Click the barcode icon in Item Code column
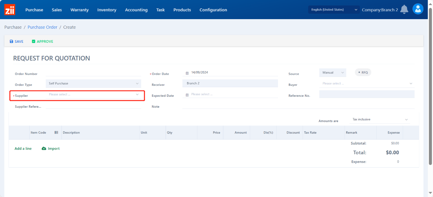The width and height of the screenshot is (433, 197). click(x=56, y=132)
